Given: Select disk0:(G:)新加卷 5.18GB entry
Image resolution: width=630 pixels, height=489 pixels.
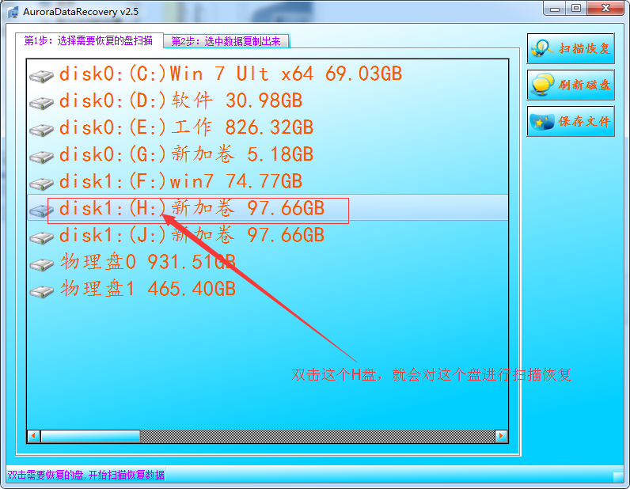Looking at the screenshot, I should pos(186,154).
